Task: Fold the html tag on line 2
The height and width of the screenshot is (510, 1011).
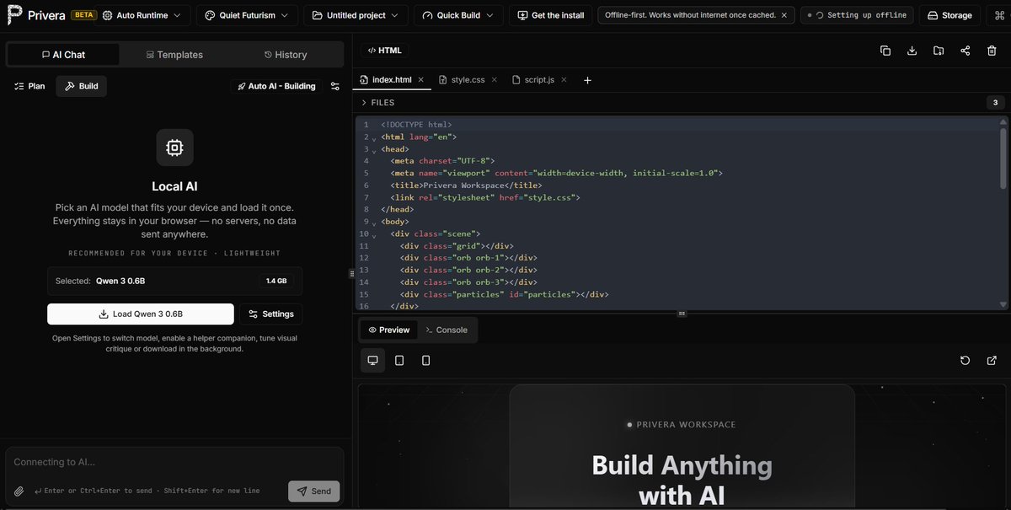Action: [x=373, y=137]
